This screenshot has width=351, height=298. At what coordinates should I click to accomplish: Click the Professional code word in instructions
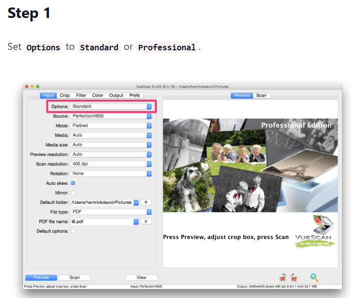167,47
